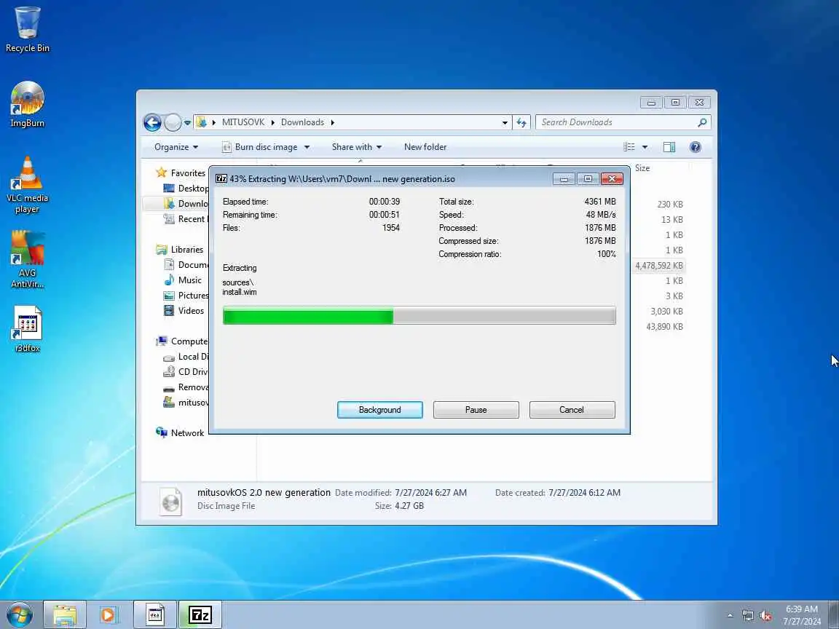The height and width of the screenshot is (629, 839).
Task: Click the 43,890 KB file size row
Action: coord(664,327)
